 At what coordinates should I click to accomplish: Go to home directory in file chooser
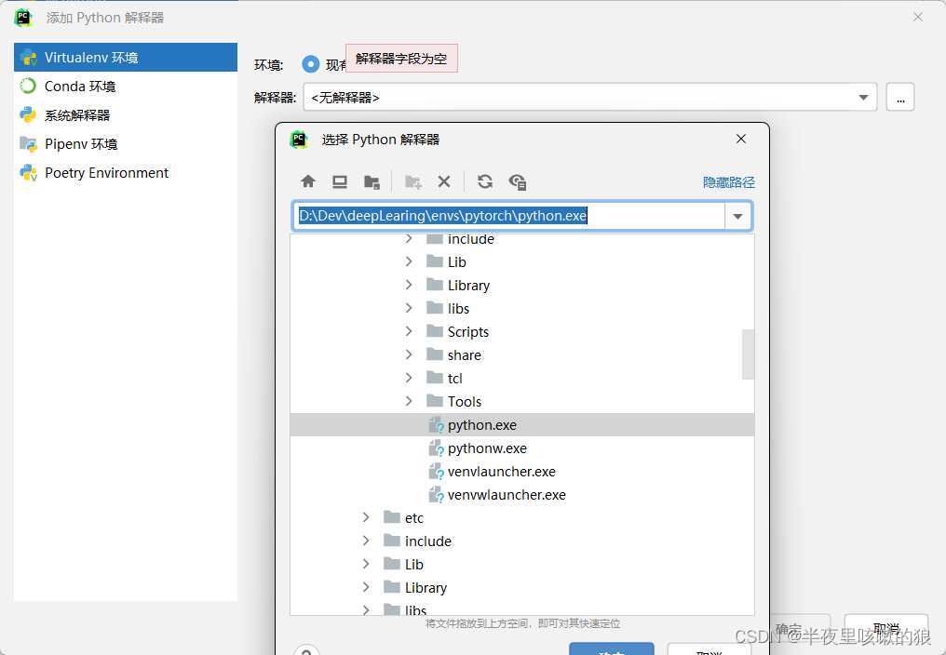coord(308,181)
